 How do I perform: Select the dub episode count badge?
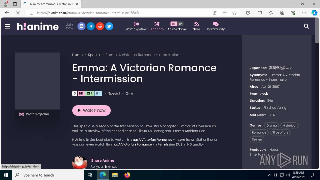[98, 93]
